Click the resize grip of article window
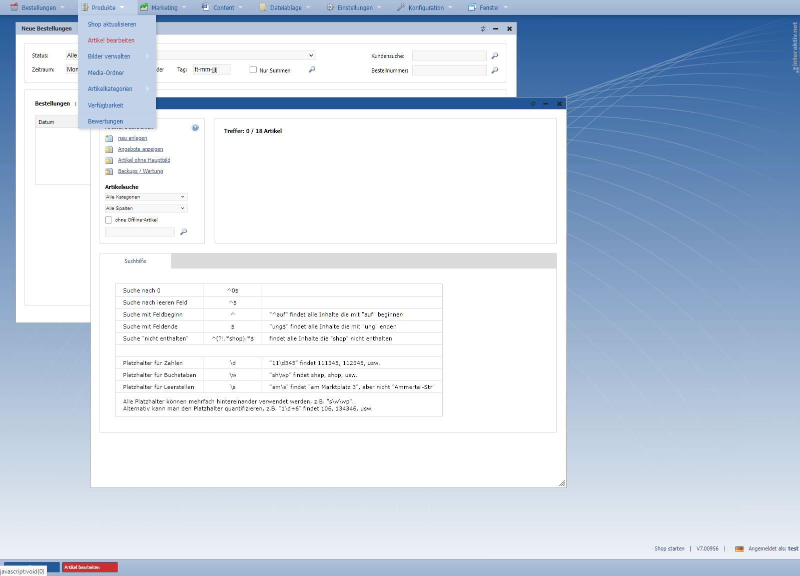Screen dimensions: 800x576 click(562, 483)
